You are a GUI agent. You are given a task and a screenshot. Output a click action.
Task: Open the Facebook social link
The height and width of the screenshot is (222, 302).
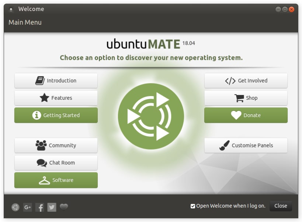[x=40, y=207]
